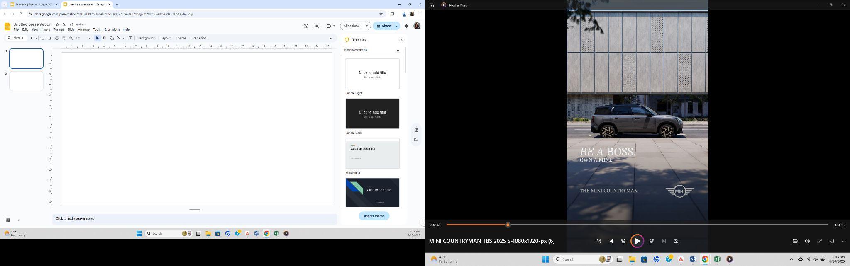This screenshot has height=266, width=850.
Task: Open Media Player home icon
Action: (432, 5)
